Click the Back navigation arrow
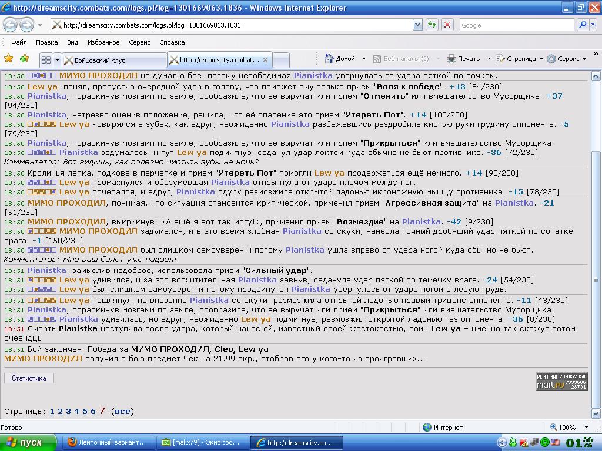Screen dimensions: 602x451 (11, 25)
